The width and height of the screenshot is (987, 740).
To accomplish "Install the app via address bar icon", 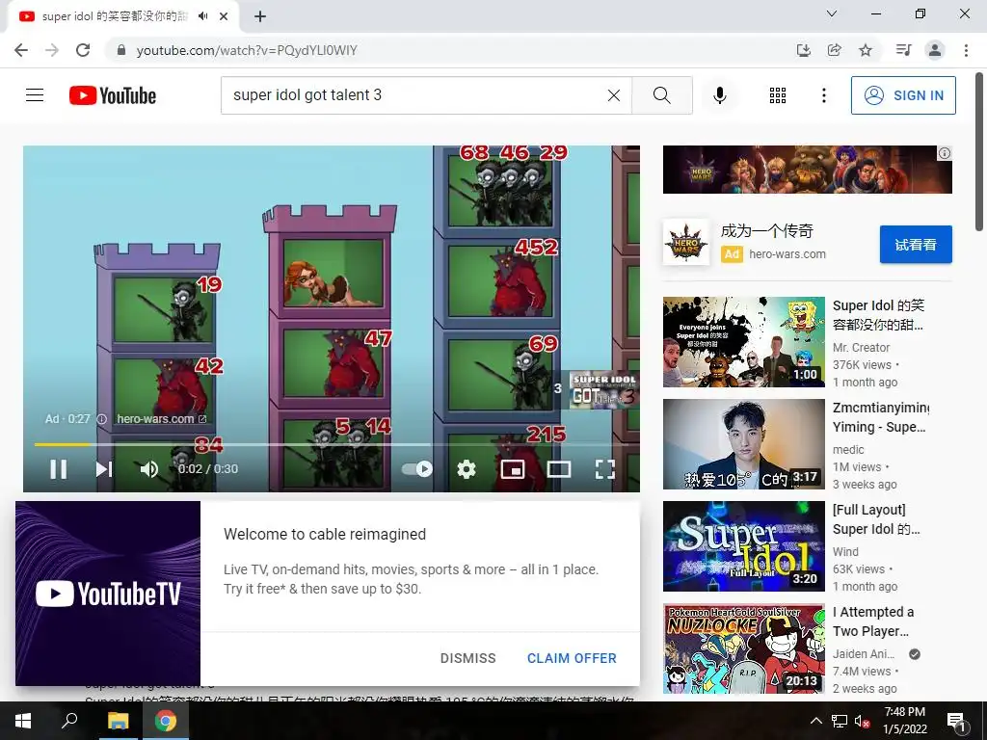I will click(803, 50).
